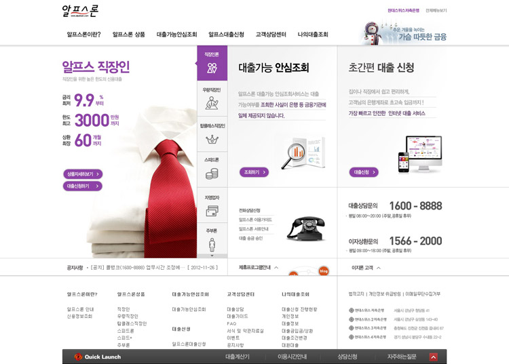509x364 pixels.
Task: Click footer link 대출금입금/상환
Action: point(297,331)
